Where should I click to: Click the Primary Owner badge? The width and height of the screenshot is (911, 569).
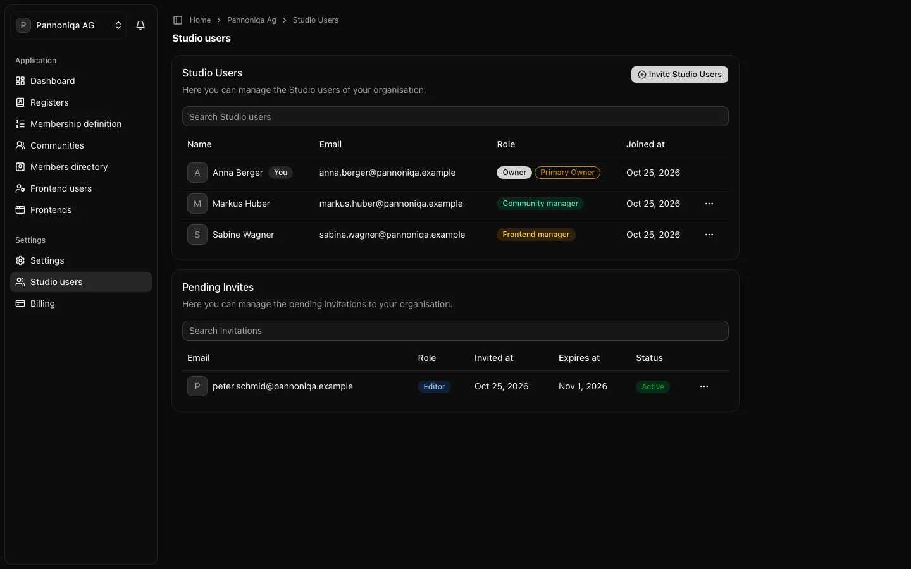tap(567, 173)
